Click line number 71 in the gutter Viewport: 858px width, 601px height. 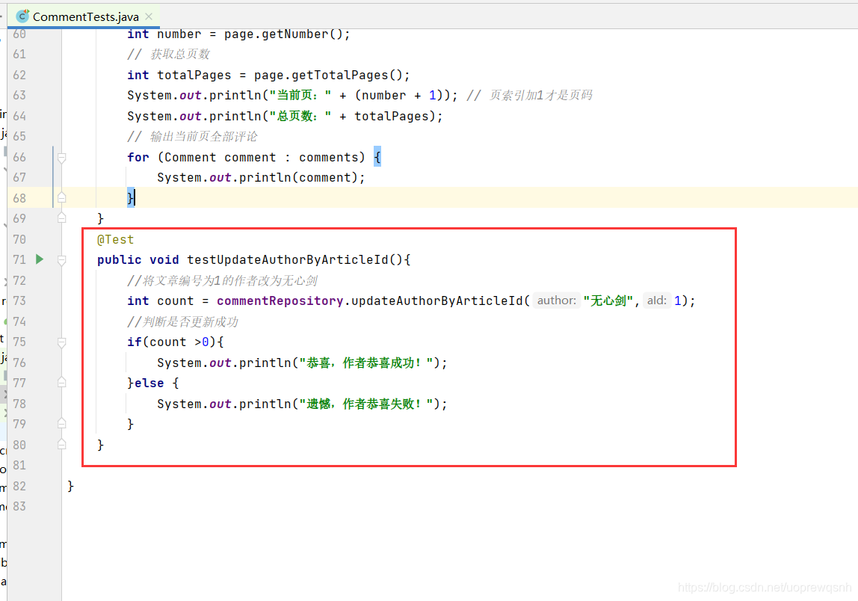coord(19,259)
